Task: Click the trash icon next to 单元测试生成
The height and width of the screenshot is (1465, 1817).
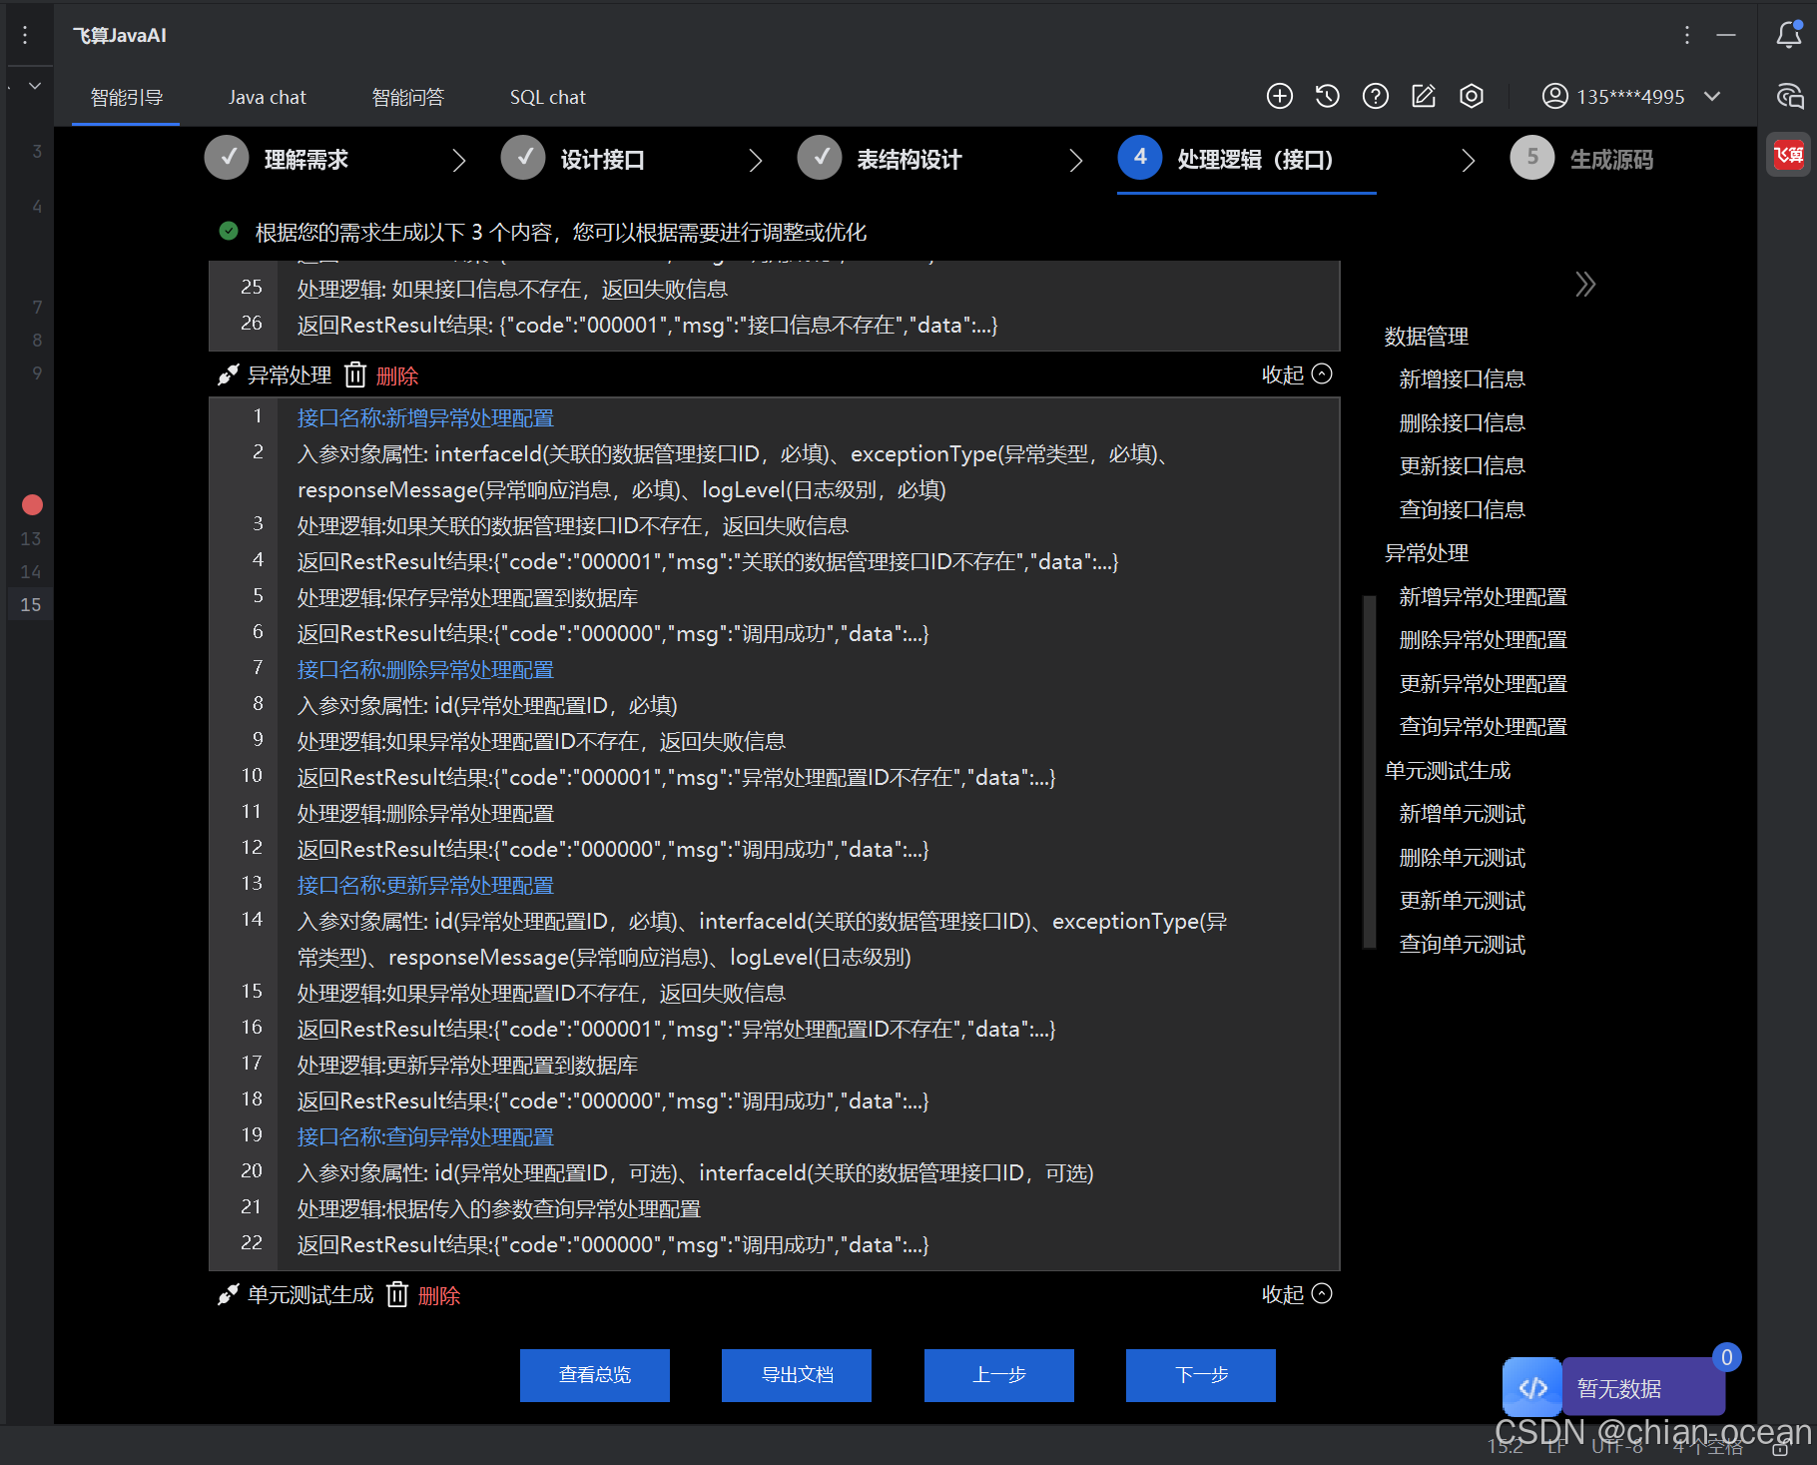Action: click(397, 1294)
